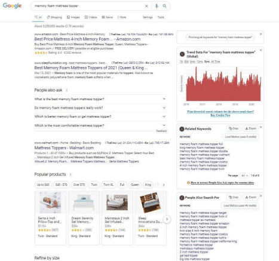Switch to the Videos tab
Image resolution: width=279 pixels, height=261 pixels.
91,17
